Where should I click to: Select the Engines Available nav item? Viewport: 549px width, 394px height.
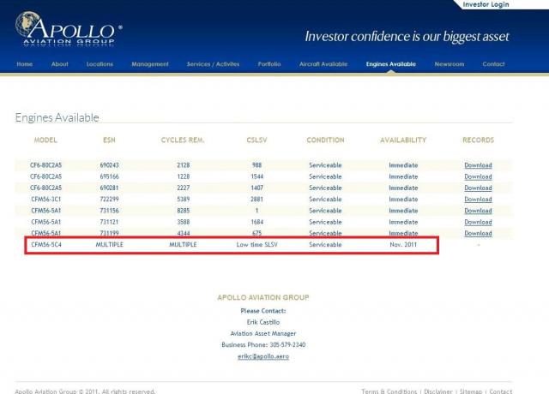click(391, 64)
